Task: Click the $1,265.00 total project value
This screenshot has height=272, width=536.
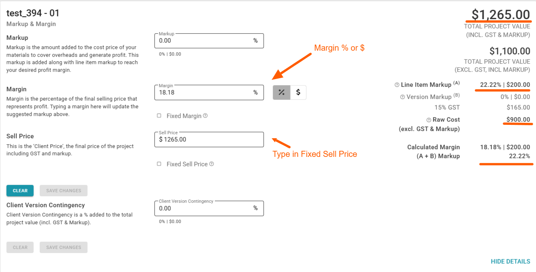Action: tap(498, 15)
